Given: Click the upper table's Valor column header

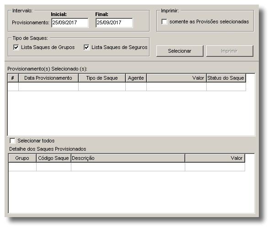Looking at the screenshot, I should point(177,78).
